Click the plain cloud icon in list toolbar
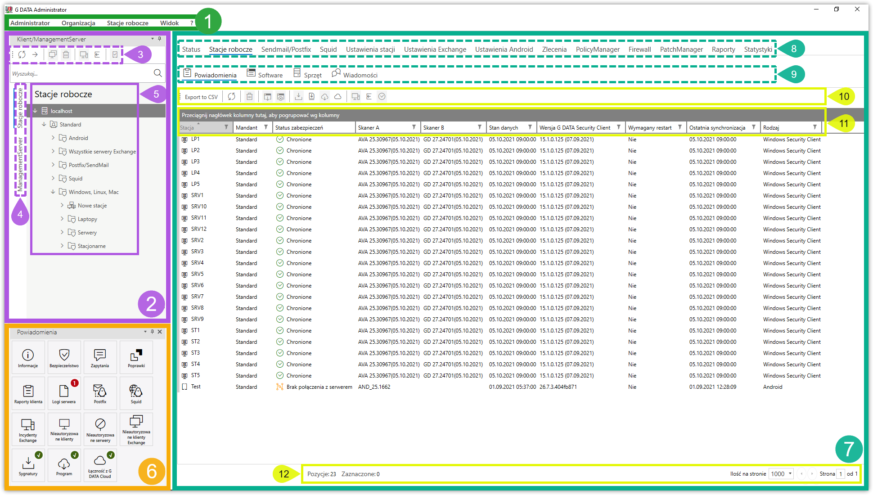Screen dimensions: 873x495 tap(337, 96)
